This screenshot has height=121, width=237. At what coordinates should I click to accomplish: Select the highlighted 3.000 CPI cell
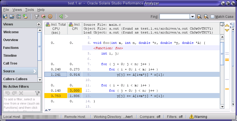[75, 91]
